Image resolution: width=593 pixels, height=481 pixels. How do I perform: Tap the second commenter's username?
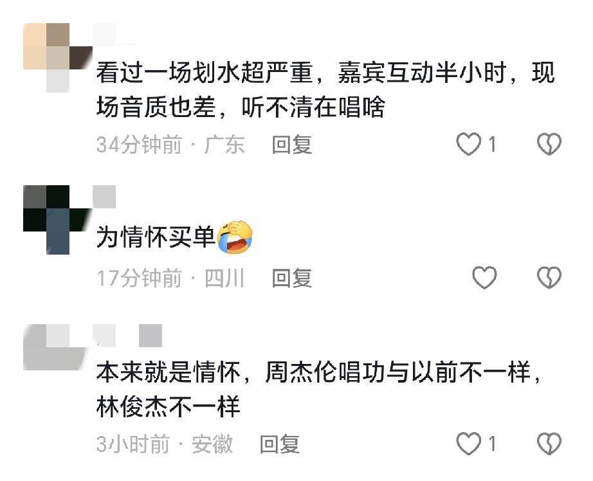pyautogui.click(x=104, y=197)
